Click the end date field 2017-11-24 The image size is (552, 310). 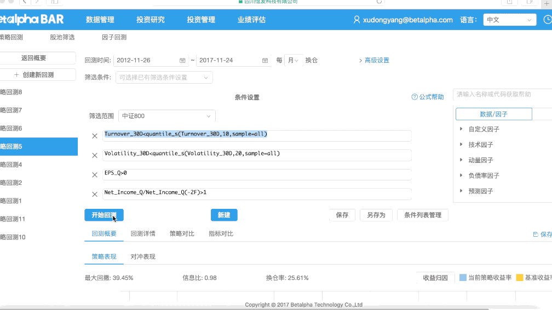[x=234, y=61]
